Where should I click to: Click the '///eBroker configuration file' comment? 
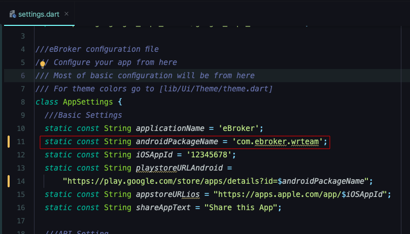click(97, 49)
